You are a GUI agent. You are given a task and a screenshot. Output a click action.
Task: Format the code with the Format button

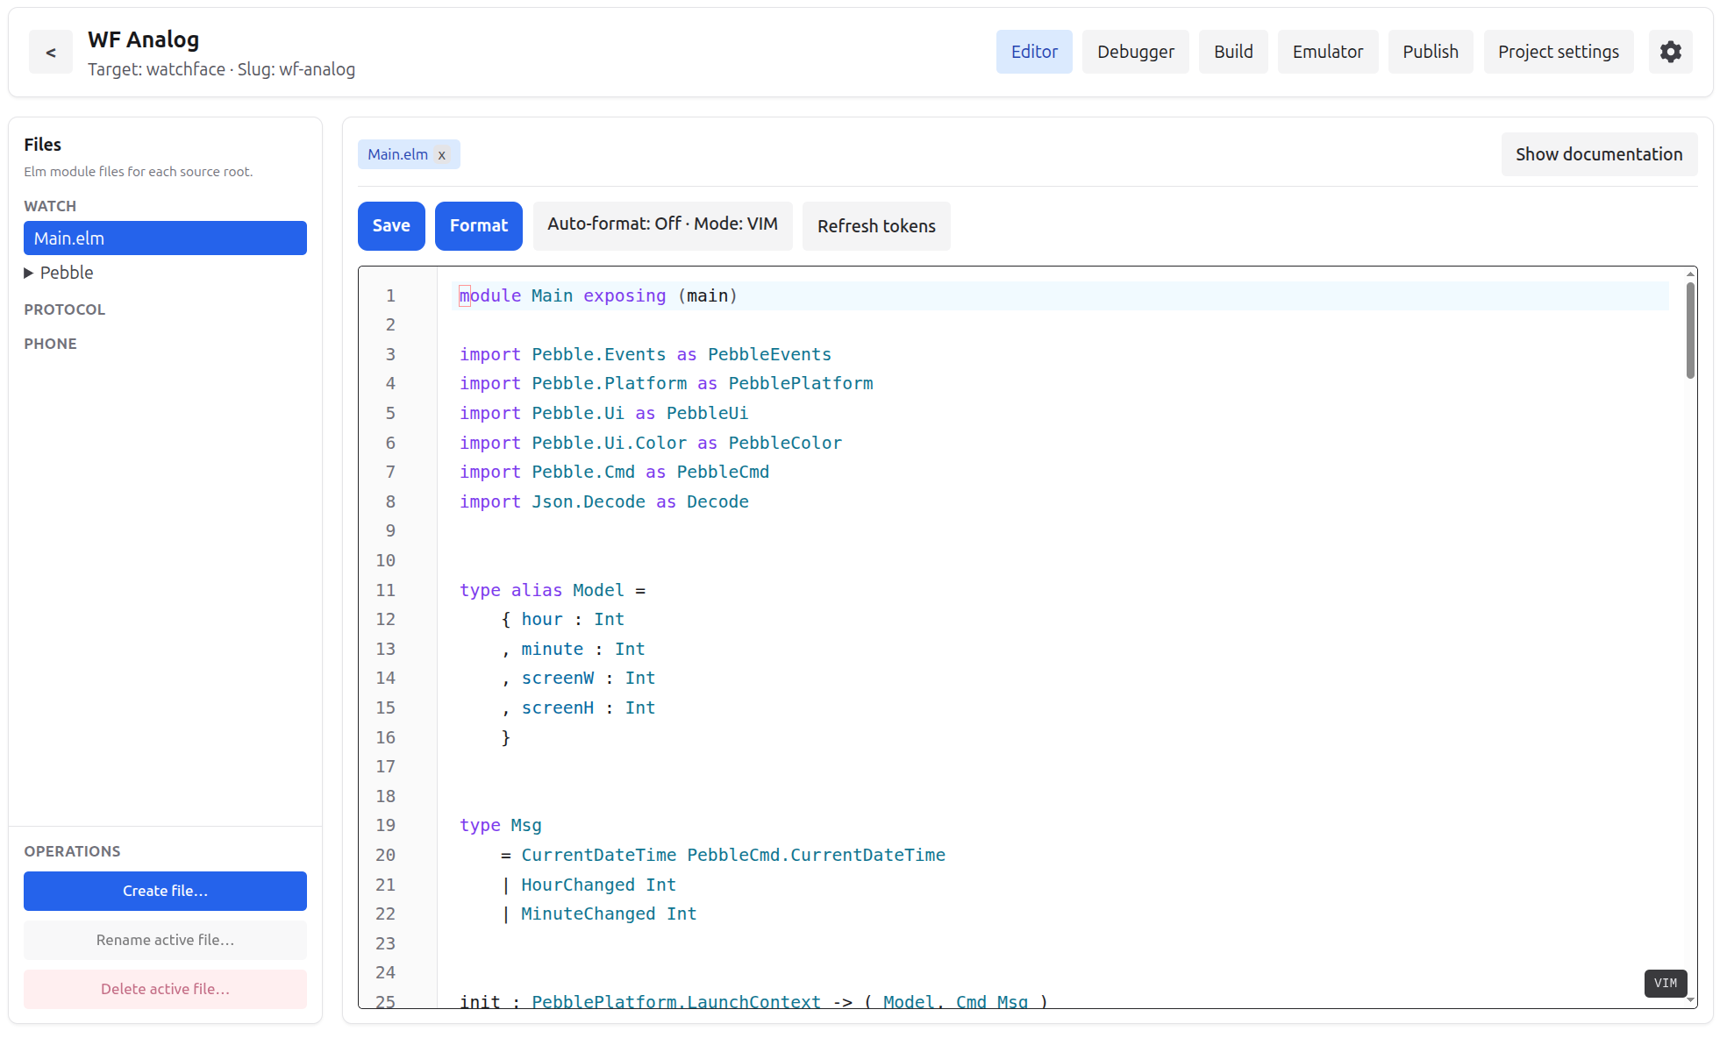click(478, 225)
